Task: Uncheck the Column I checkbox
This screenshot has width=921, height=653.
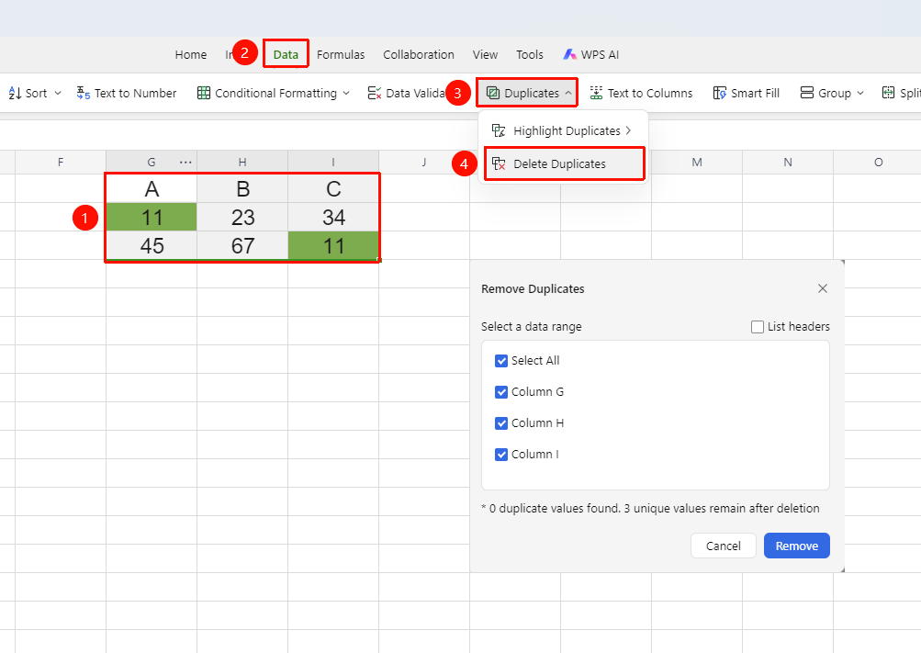Action: [x=501, y=454]
